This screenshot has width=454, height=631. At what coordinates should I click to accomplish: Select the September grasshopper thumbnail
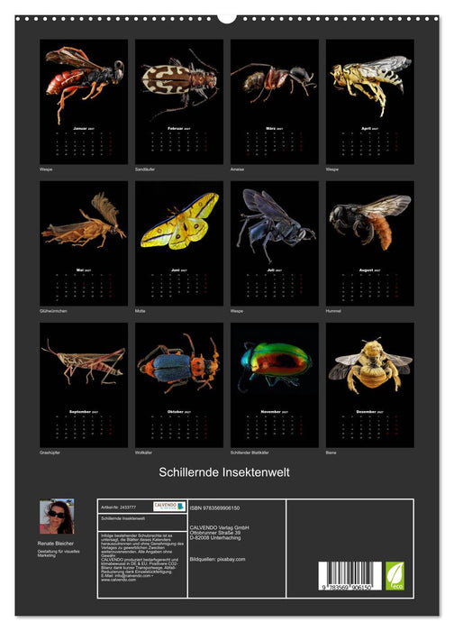click(84, 385)
